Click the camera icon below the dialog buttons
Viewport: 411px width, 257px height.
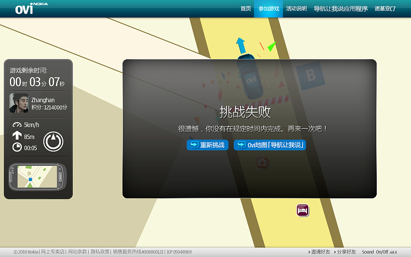[x=262, y=163]
